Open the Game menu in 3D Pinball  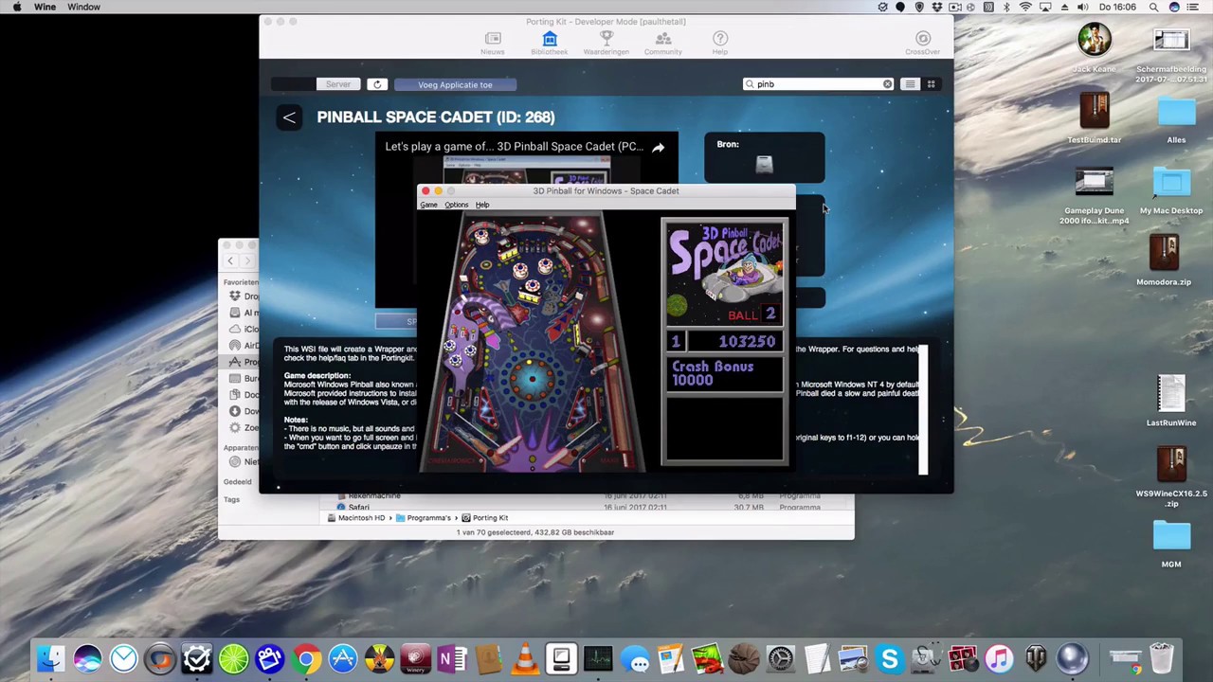(428, 205)
